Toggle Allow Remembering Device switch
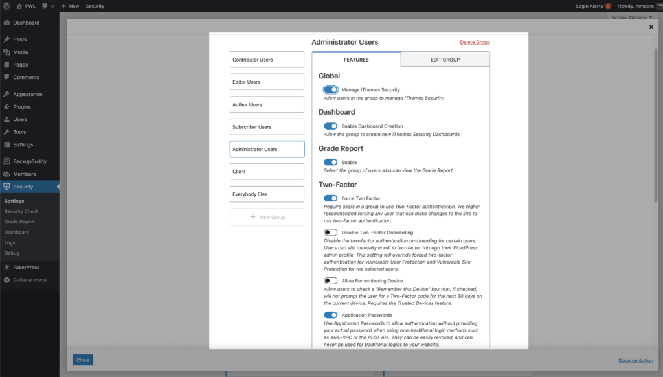 331,280
